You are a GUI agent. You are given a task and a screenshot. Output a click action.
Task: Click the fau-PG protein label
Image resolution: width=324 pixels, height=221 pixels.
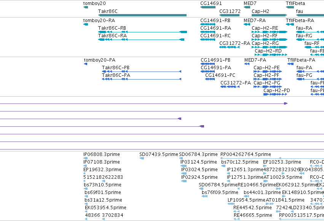click(304, 75)
